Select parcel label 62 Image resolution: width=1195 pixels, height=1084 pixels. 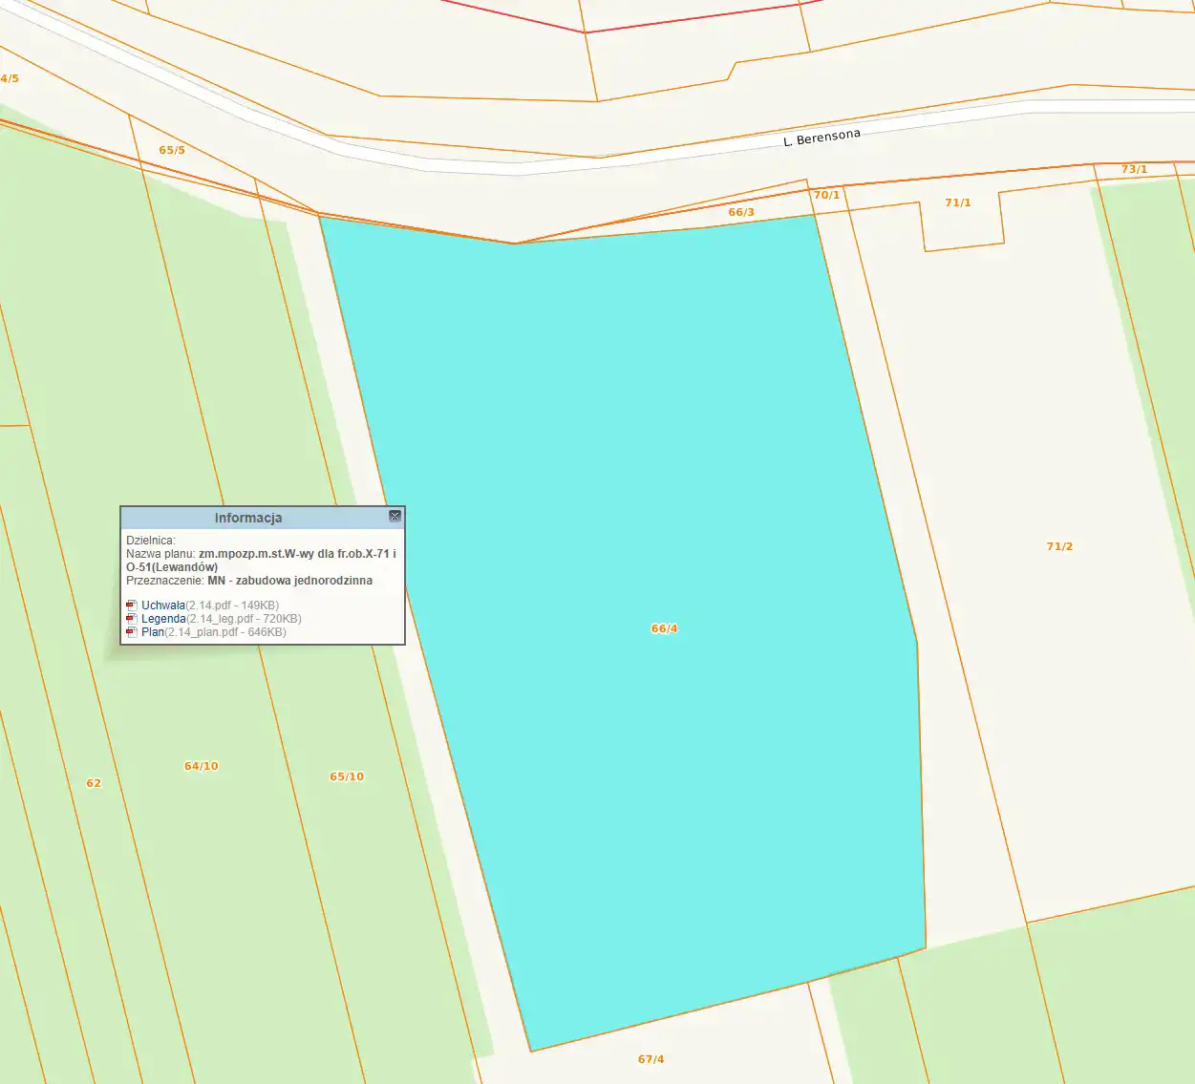[x=94, y=783]
